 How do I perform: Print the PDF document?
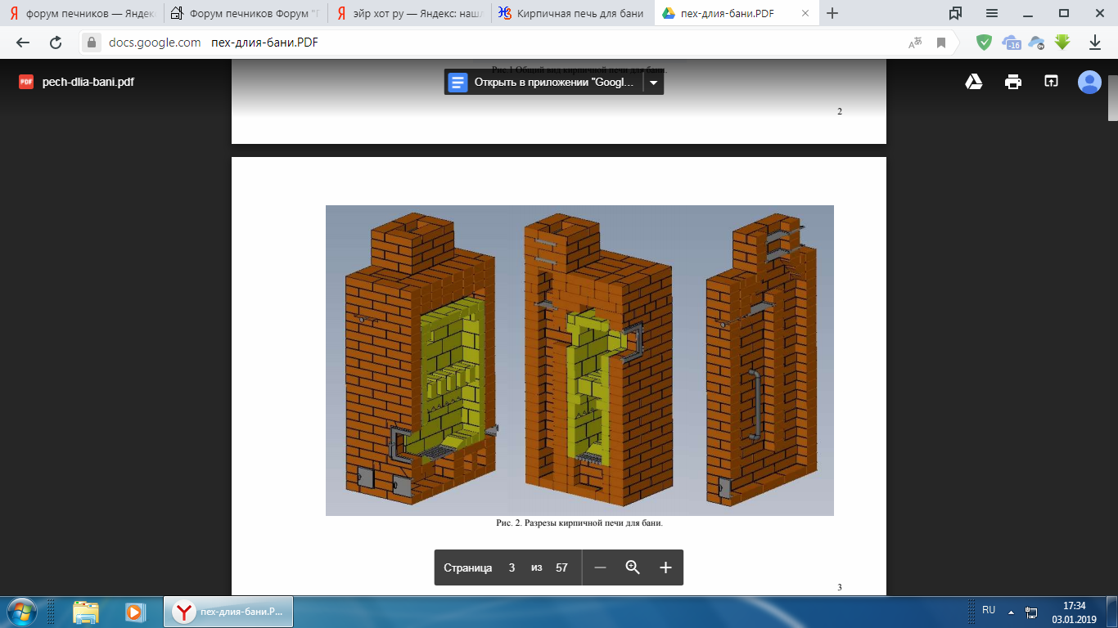point(1013,82)
